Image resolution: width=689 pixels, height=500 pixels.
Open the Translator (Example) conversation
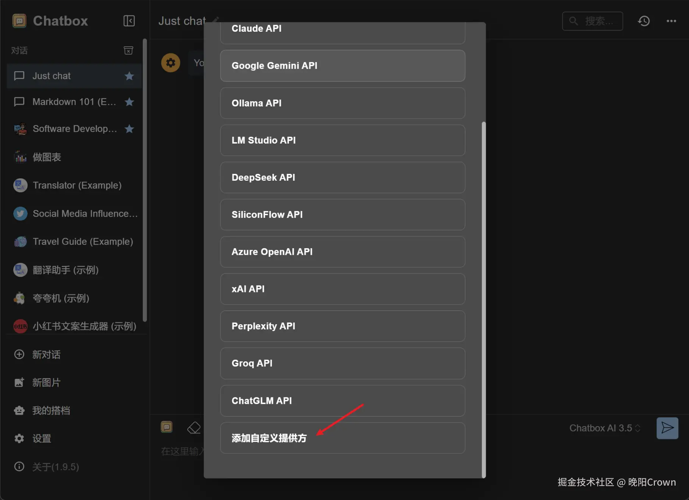click(74, 185)
